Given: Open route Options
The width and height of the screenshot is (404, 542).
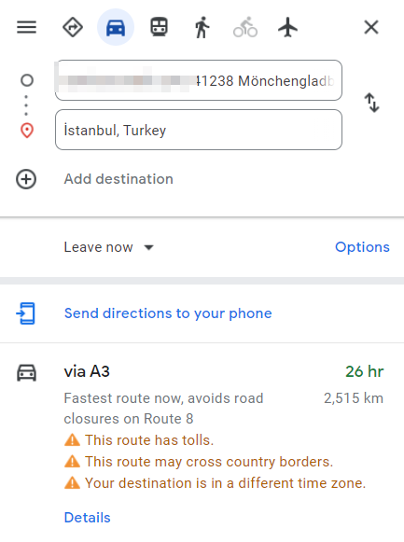Looking at the screenshot, I should coord(362,247).
